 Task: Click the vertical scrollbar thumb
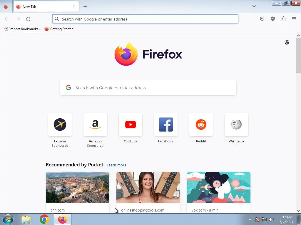pos(298,55)
